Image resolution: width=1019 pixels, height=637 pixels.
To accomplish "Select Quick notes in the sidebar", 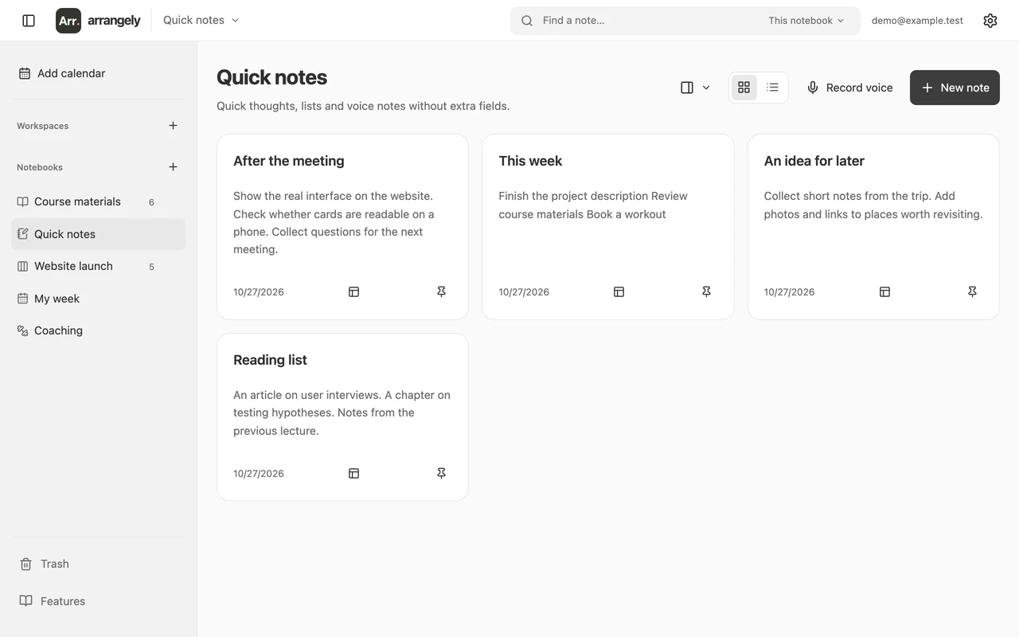I will pos(98,234).
